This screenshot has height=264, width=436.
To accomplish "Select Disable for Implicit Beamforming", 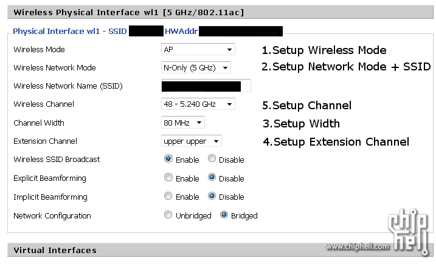I will coord(212,196).
